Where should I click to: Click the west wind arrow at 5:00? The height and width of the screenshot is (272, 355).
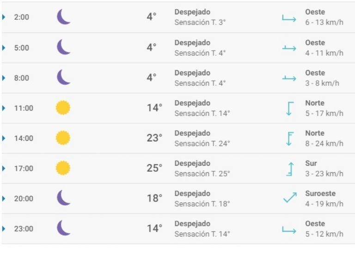pyautogui.click(x=289, y=48)
